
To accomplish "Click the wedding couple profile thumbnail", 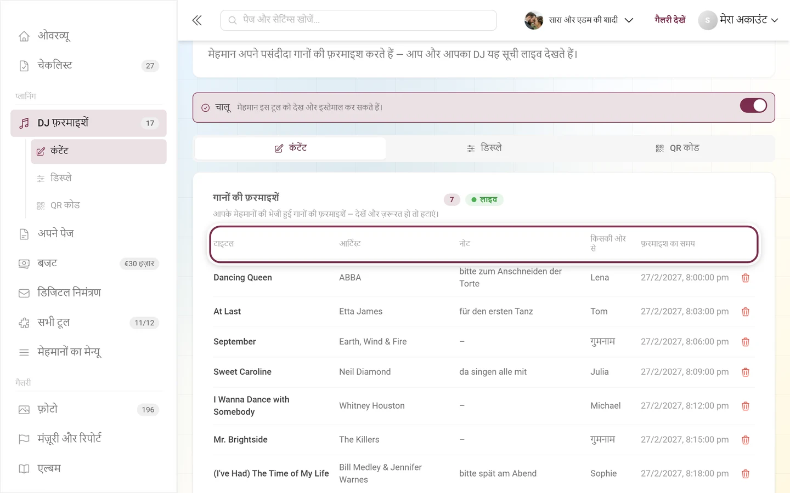I will click(x=533, y=20).
